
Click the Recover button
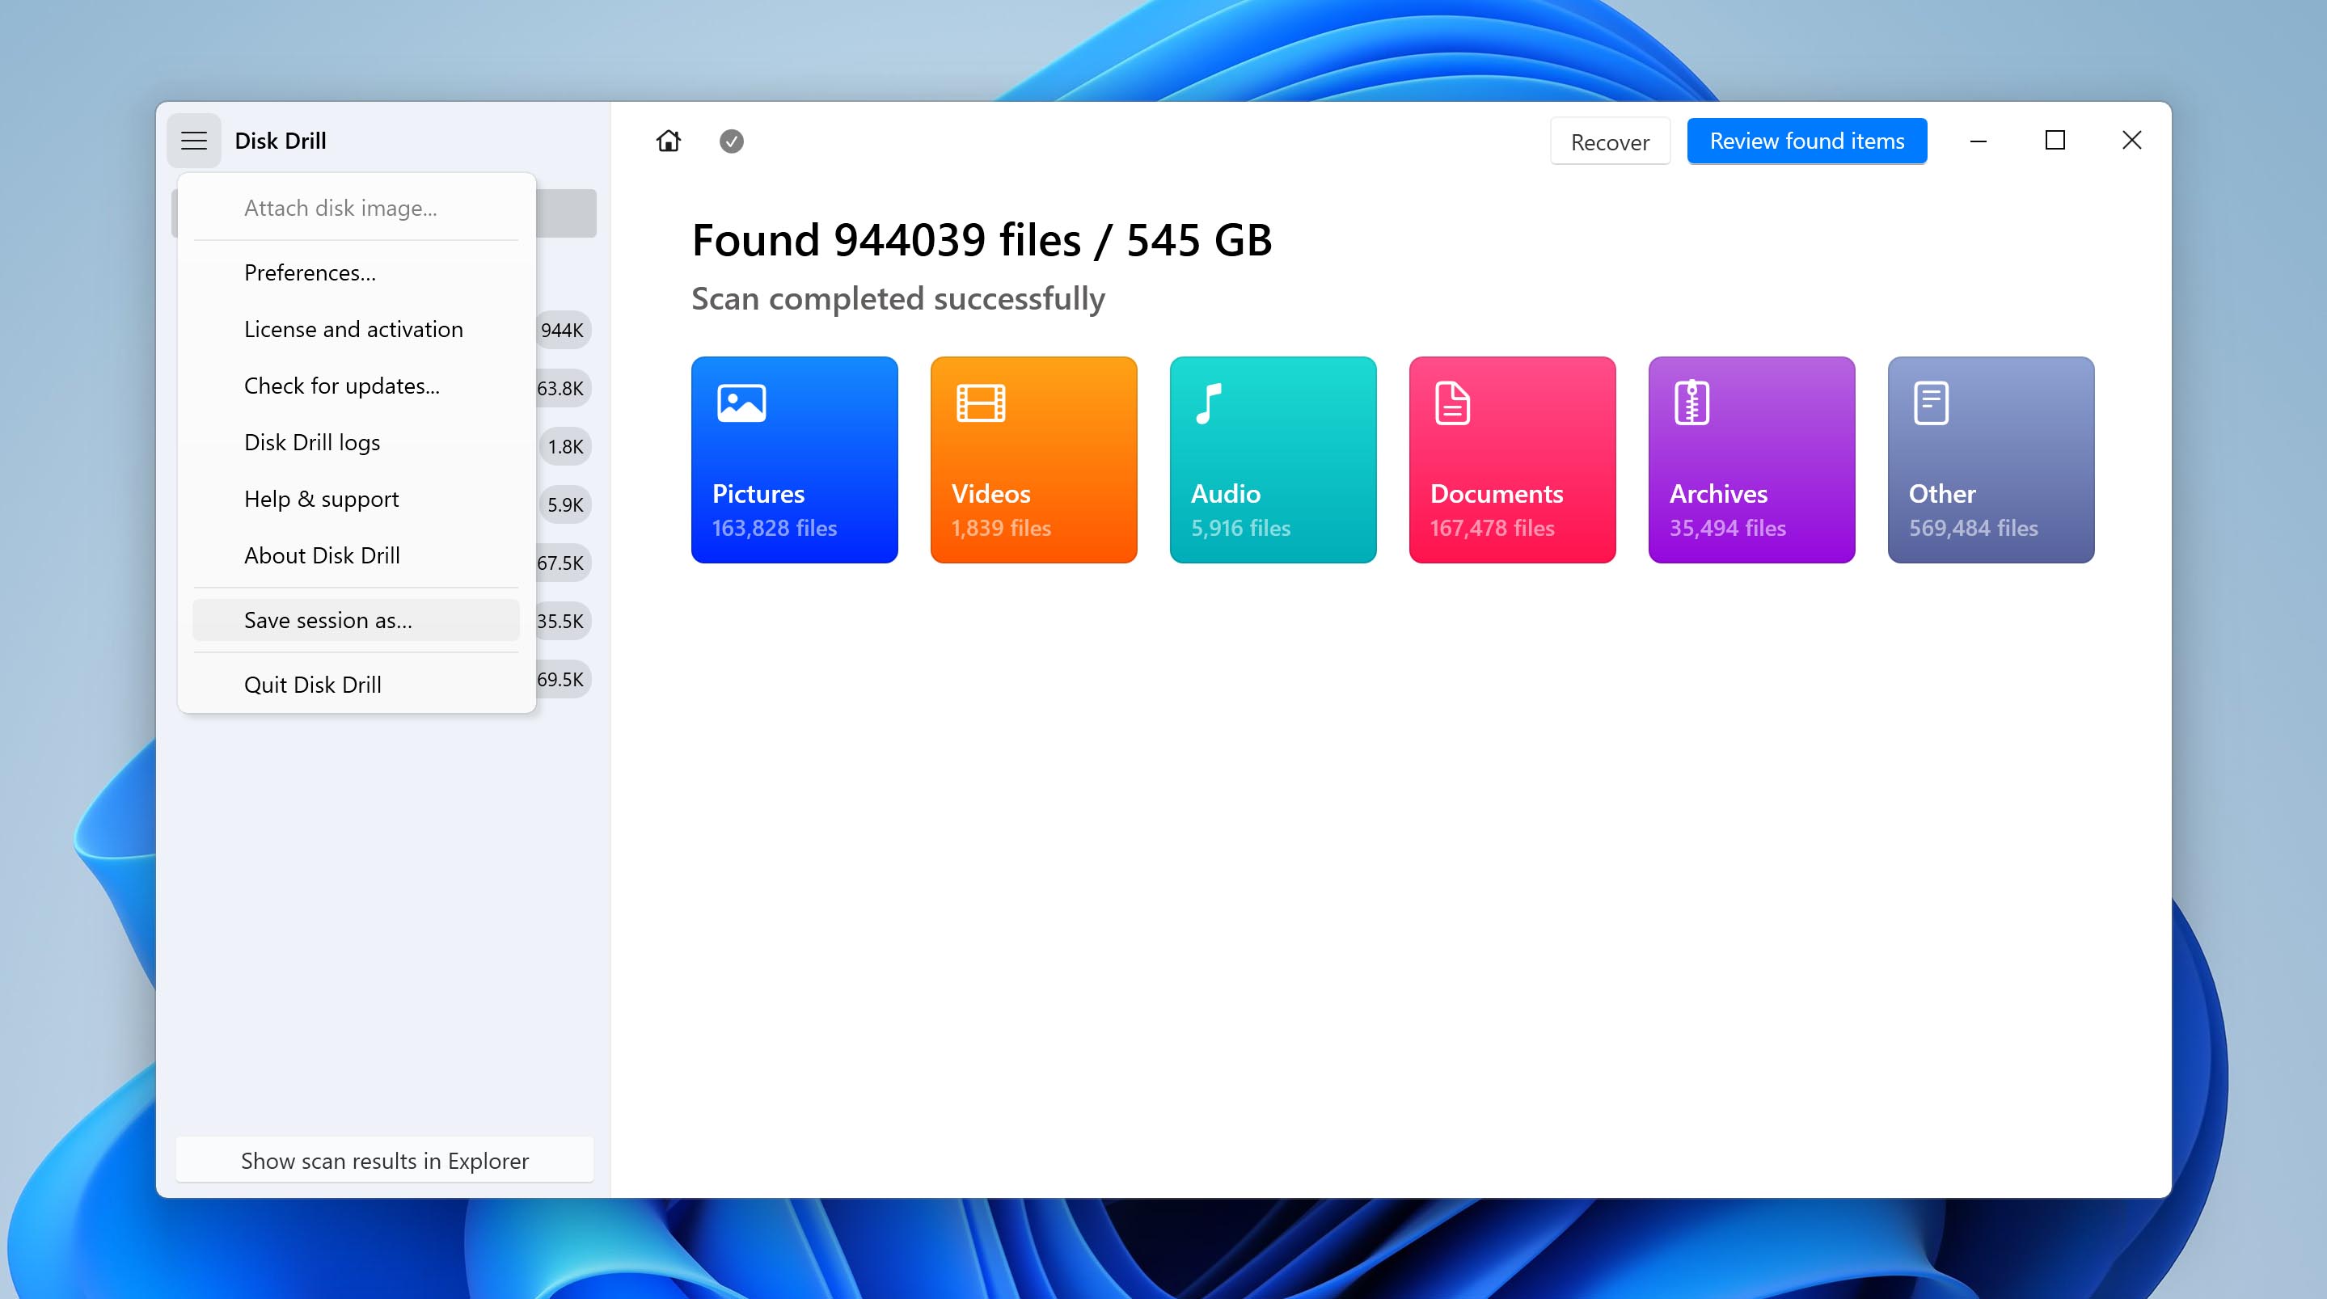pyautogui.click(x=1610, y=141)
